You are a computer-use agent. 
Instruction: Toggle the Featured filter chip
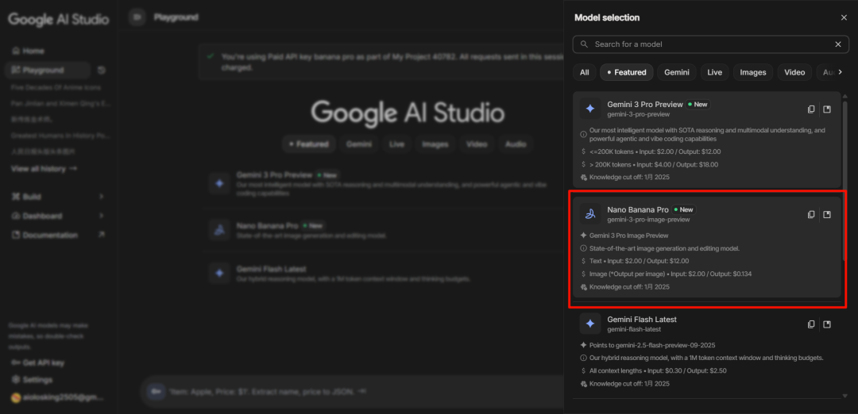(625, 72)
